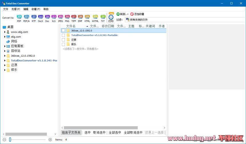Click the 修改日期 column header

coord(108,26)
